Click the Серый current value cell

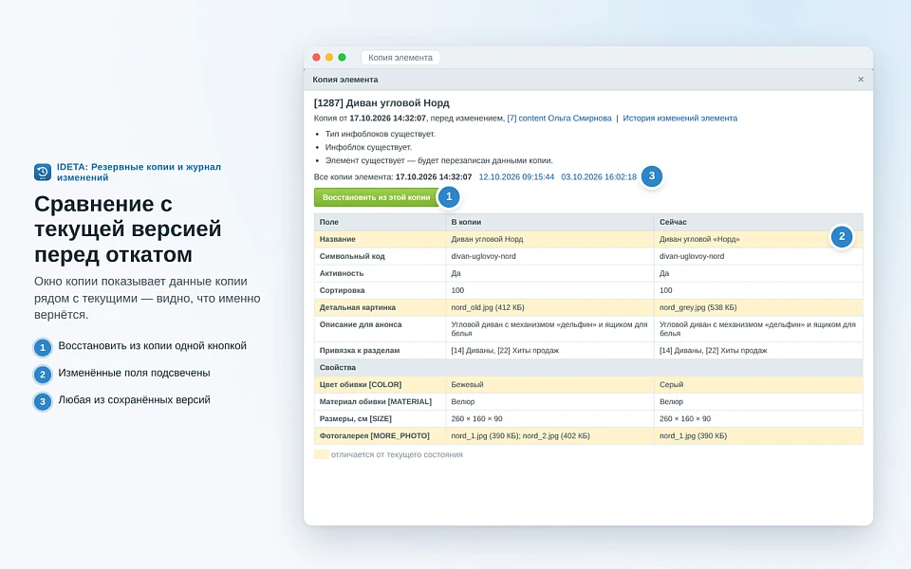point(758,384)
